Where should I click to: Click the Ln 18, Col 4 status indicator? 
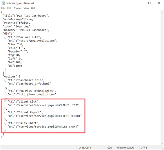pyautogui.click(x=85, y=148)
